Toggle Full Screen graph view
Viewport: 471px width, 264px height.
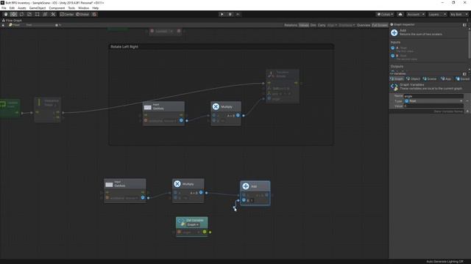380,25
